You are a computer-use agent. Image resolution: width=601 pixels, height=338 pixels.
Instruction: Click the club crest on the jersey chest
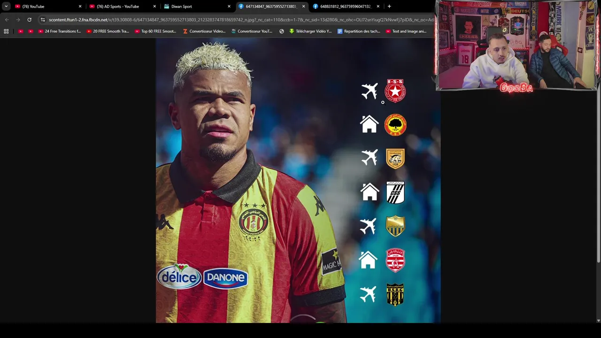tap(254, 222)
